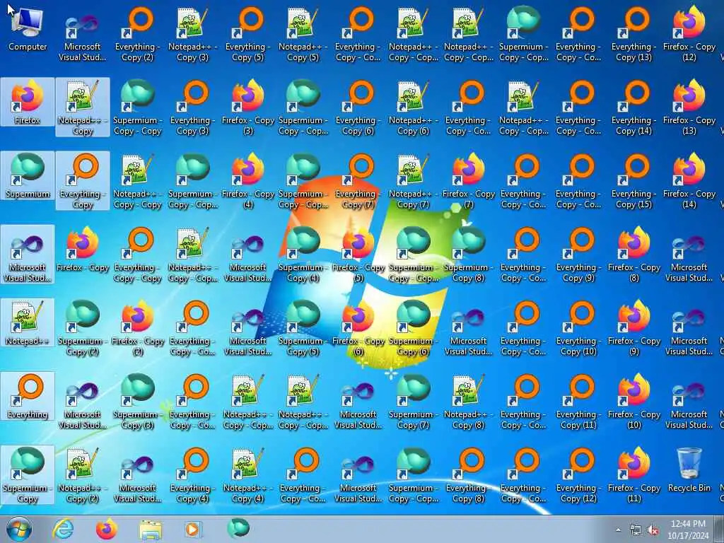The image size is (724, 543).
Task: Select the Everything desktop shortcut
Action: pos(28,397)
